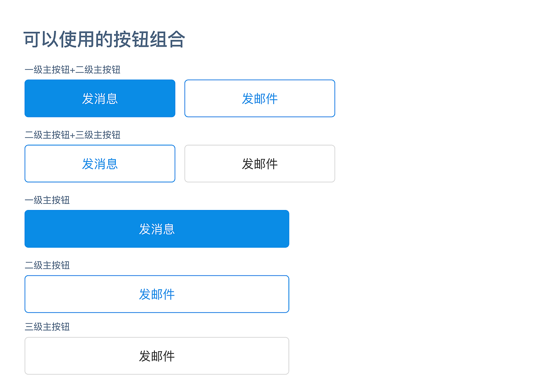Click the 发消息 text inside the top blue button
The image size is (543, 386).
pos(100,98)
